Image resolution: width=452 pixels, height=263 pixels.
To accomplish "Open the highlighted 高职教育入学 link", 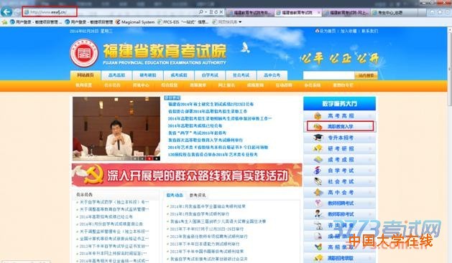I will click(340, 126).
